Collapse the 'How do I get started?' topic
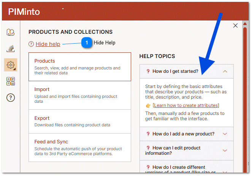The width and height of the screenshot is (252, 176). [x=225, y=71]
